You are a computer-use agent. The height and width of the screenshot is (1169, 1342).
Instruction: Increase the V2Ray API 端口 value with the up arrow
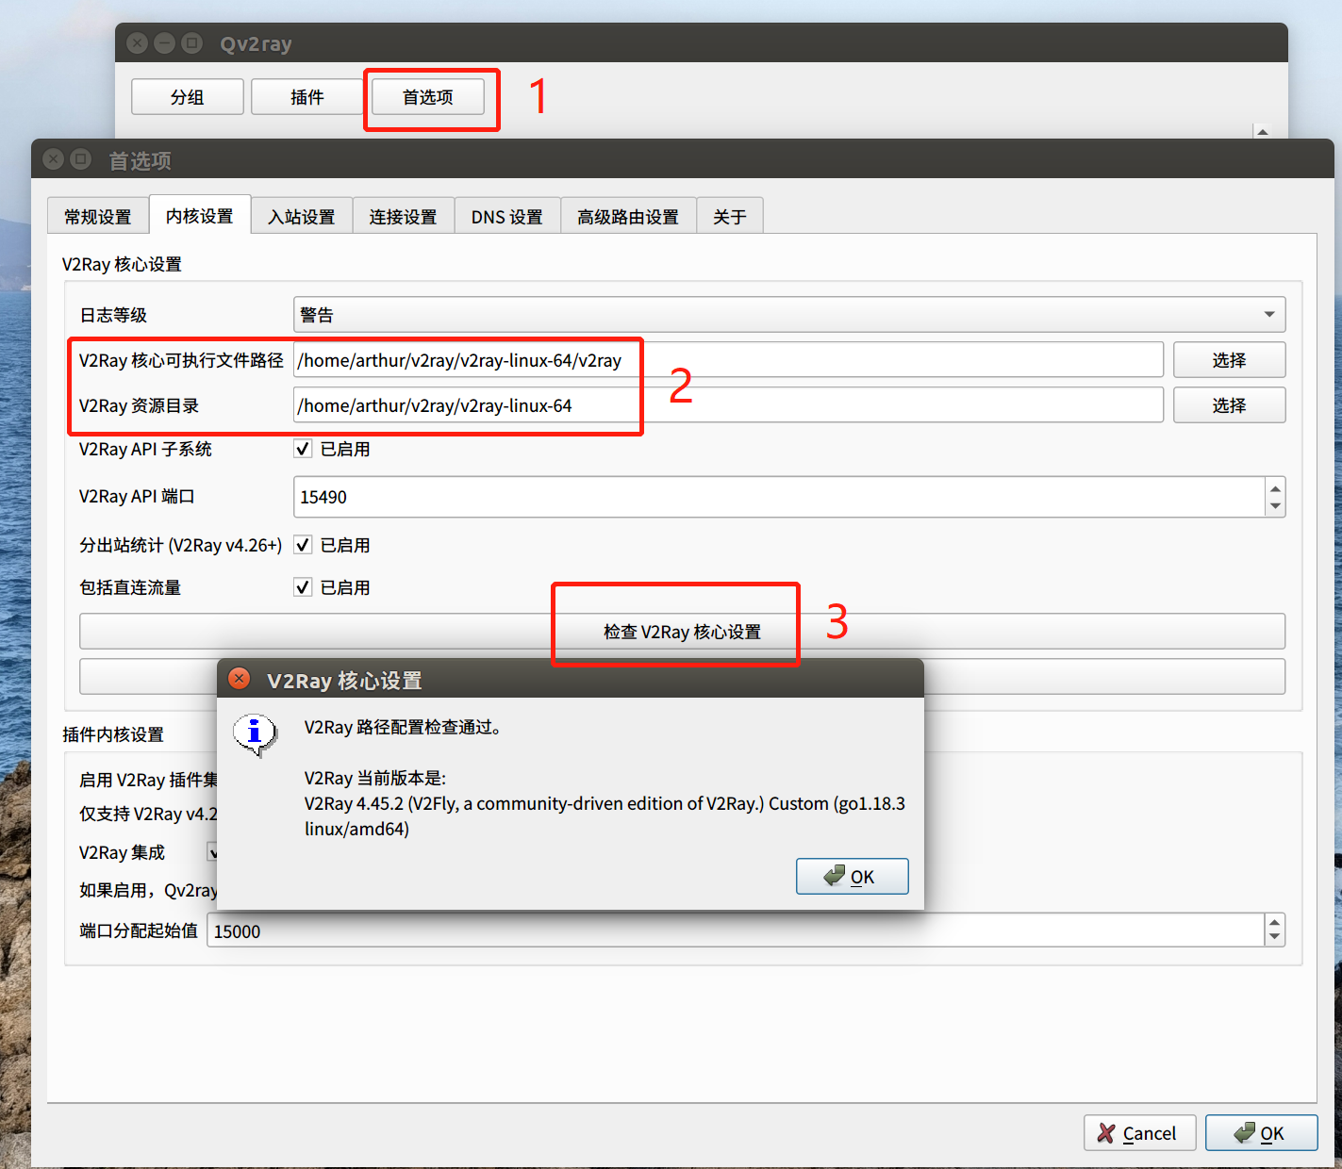click(x=1275, y=487)
